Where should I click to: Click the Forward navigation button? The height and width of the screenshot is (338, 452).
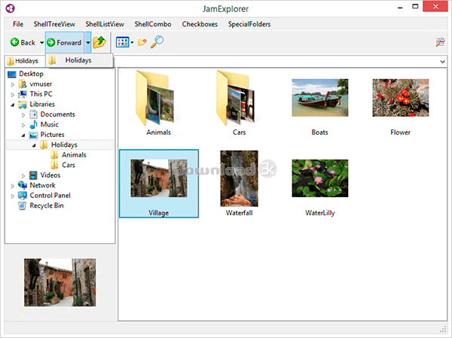click(65, 43)
